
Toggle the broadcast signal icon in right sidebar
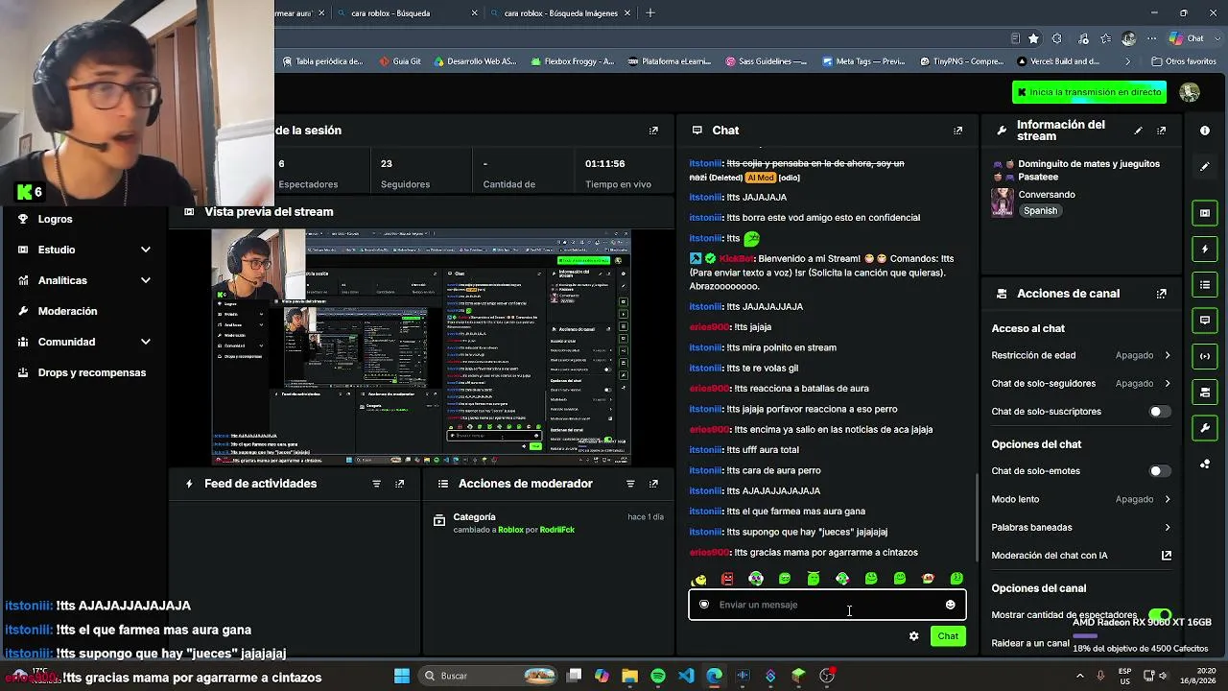tap(1205, 356)
